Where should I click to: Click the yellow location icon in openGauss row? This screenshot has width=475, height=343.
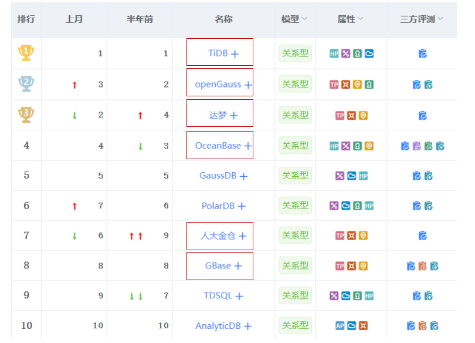point(358,85)
